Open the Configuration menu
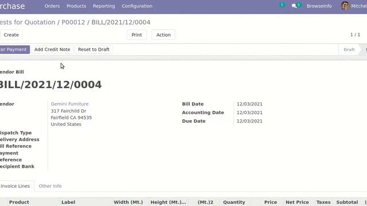Screen dimensions: 367x206 pyautogui.click(x=137, y=6)
